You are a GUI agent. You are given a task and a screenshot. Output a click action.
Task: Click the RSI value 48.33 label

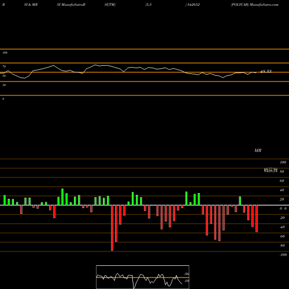tap(266, 71)
